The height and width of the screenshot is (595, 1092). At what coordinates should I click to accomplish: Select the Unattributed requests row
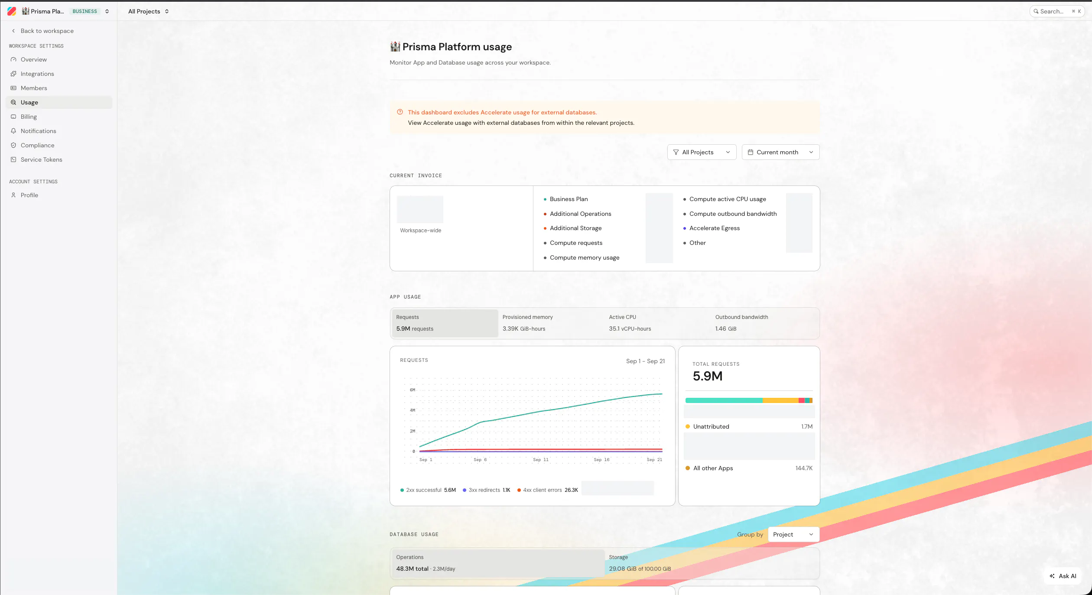click(749, 426)
